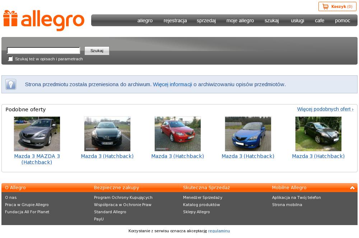Image resolution: width=359 pixels, height=238 pixels.
Task: Open Program Ochrony Kupujących link
Action: pyautogui.click(x=123, y=197)
